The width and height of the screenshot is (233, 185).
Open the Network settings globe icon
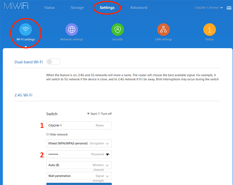(72, 29)
